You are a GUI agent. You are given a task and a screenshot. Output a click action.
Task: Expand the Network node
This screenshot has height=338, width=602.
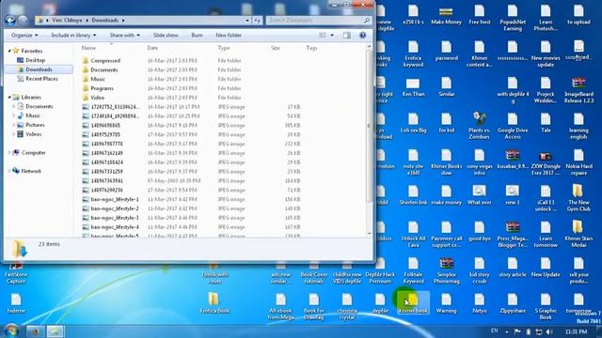point(9,171)
